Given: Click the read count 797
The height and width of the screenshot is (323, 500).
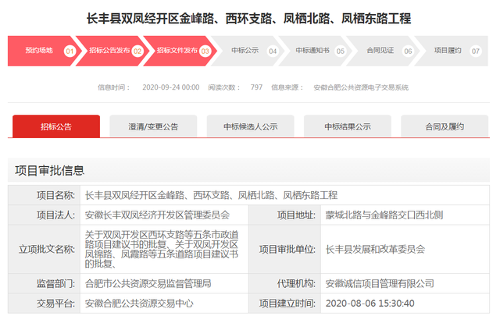Looking at the screenshot, I should click(256, 87).
